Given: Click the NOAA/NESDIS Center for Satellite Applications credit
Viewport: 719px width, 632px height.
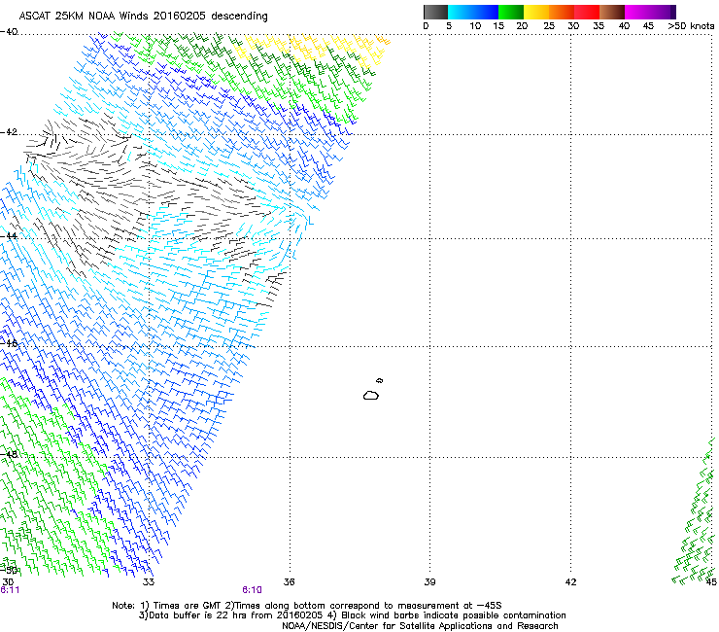Looking at the screenshot, I should click(420, 626).
